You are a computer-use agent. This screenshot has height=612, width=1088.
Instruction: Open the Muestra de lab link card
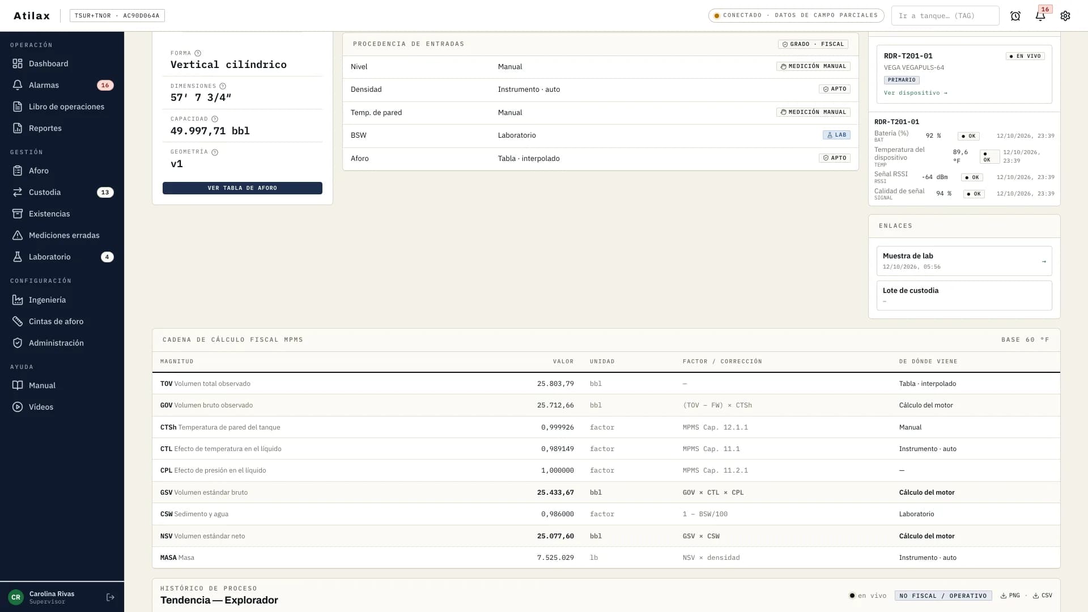tap(964, 261)
